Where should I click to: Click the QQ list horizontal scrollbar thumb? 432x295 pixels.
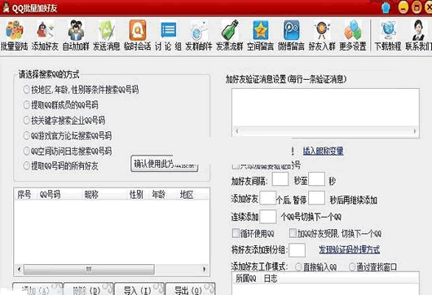(89, 269)
